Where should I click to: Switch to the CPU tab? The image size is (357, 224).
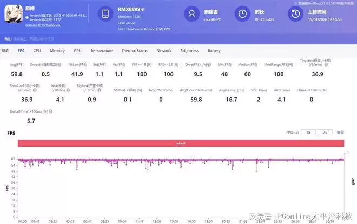pyautogui.click(x=37, y=51)
